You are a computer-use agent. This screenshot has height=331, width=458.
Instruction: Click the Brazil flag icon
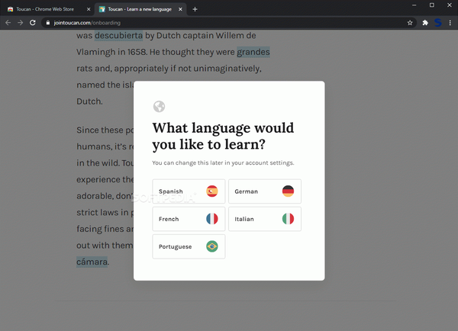[212, 246]
